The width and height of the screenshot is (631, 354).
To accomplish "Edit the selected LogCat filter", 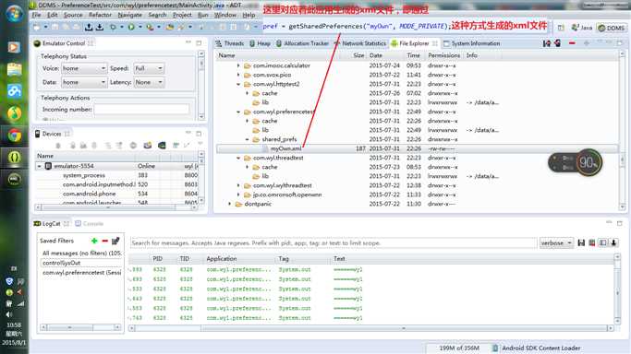I will (115, 241).
